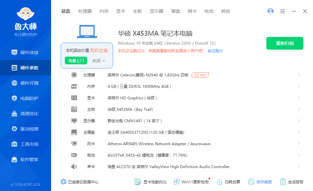Open the hamburger main menu
Screen dimensions: 313x191
tap(282, 11)
